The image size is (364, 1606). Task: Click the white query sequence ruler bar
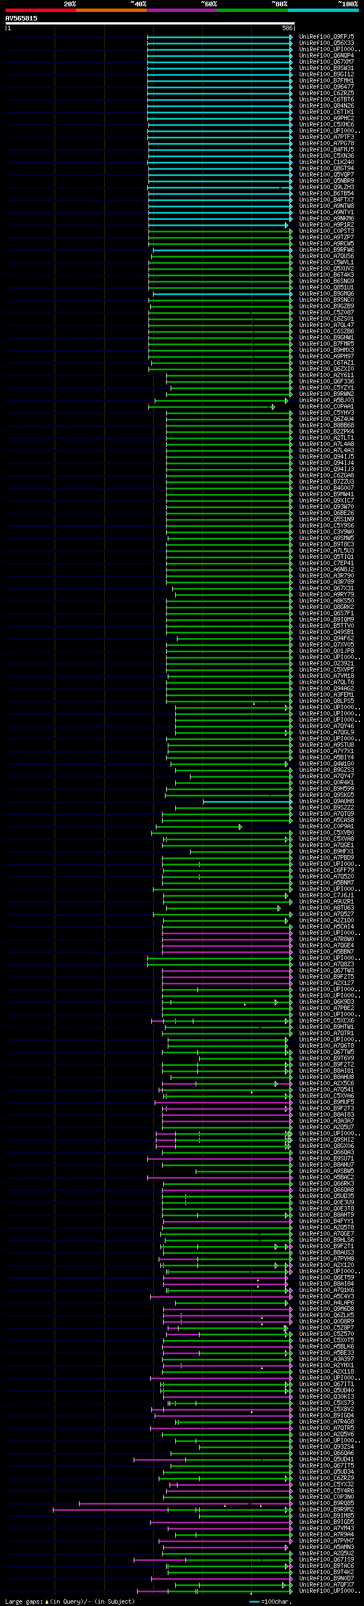(x=150, y=24)
